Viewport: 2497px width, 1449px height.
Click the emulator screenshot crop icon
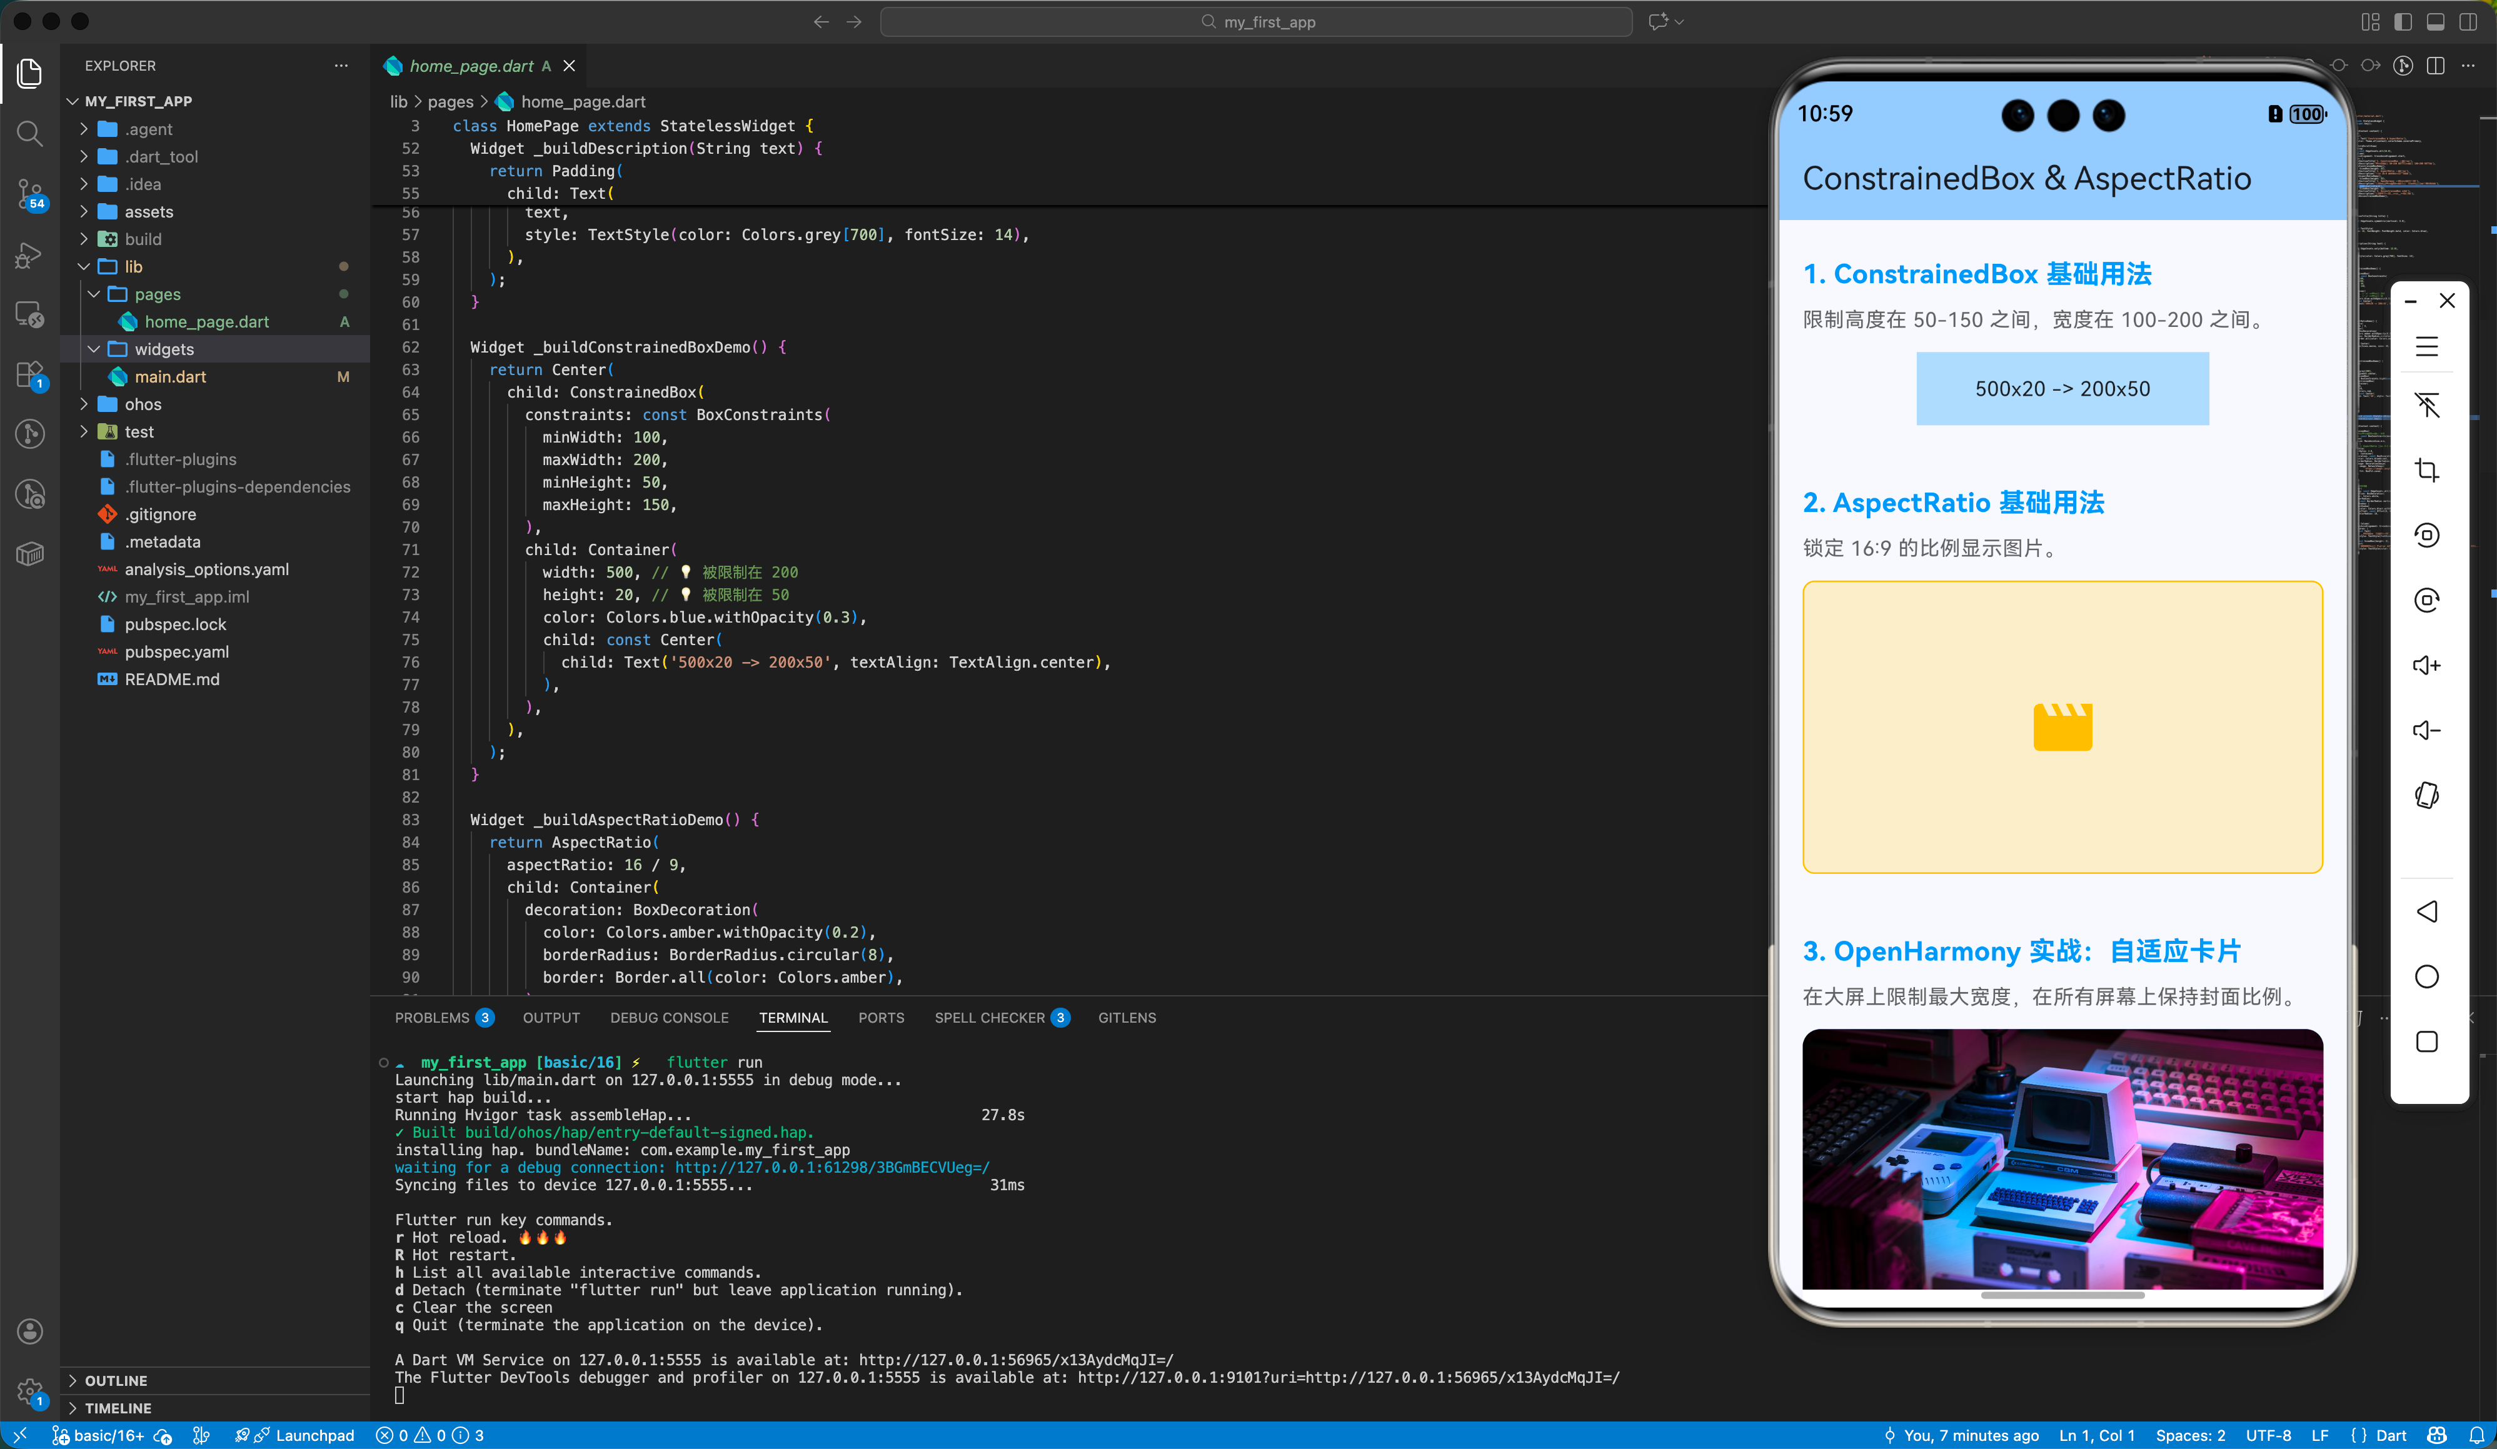point(2426,469)
